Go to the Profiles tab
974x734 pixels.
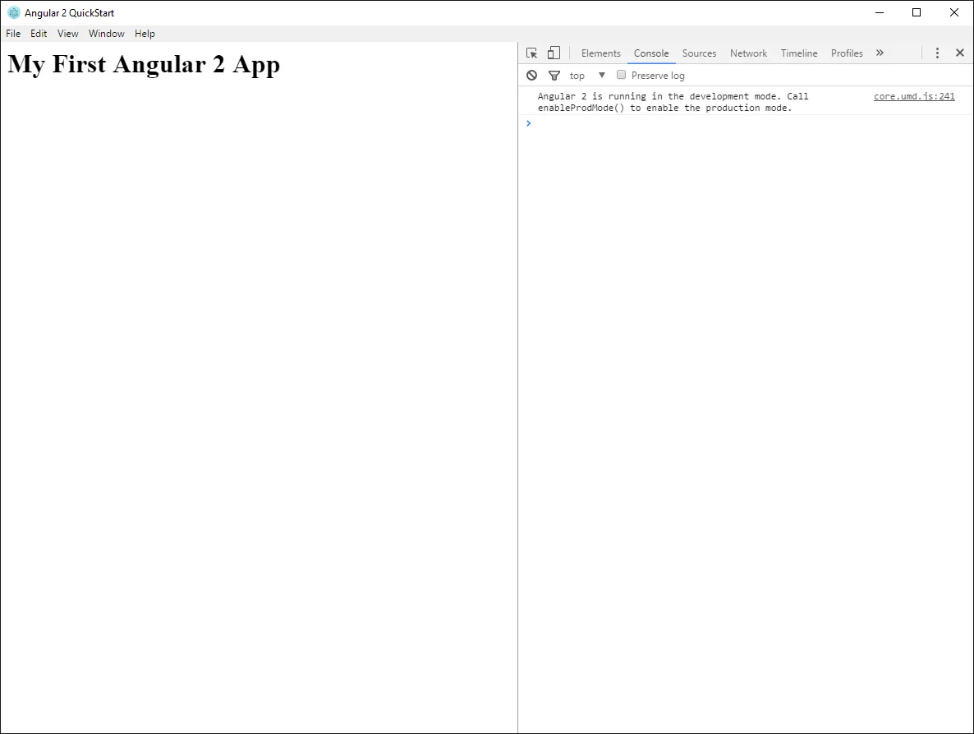pos(847,53)
